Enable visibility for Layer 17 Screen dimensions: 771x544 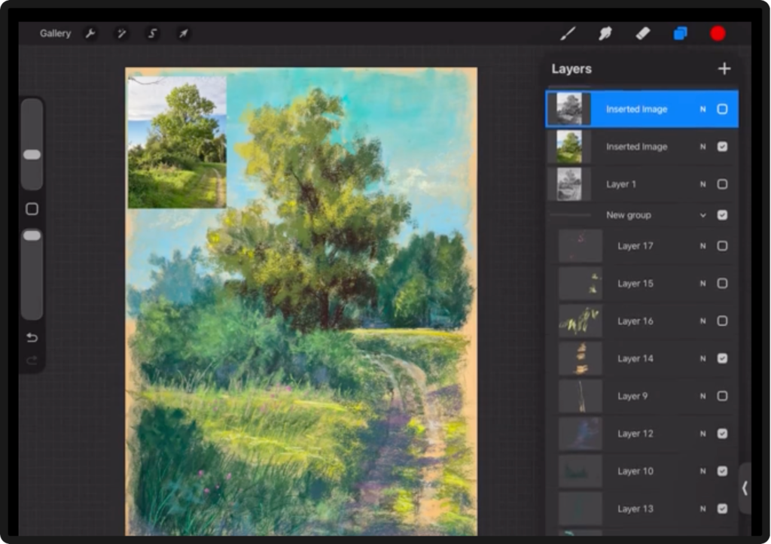pos(722,246)
